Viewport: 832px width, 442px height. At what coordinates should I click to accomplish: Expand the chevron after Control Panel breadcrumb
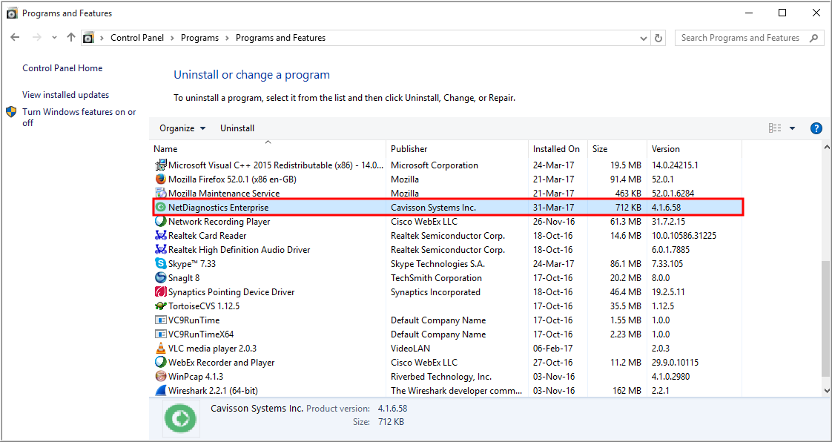click(x=173, y=38)
